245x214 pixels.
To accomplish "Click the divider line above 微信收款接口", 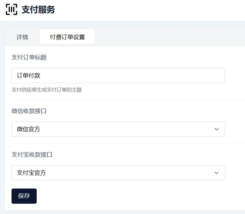I will tap(121, 100).
